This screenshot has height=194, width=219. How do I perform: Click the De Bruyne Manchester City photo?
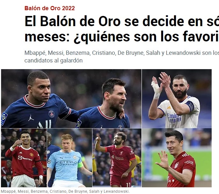70,158
